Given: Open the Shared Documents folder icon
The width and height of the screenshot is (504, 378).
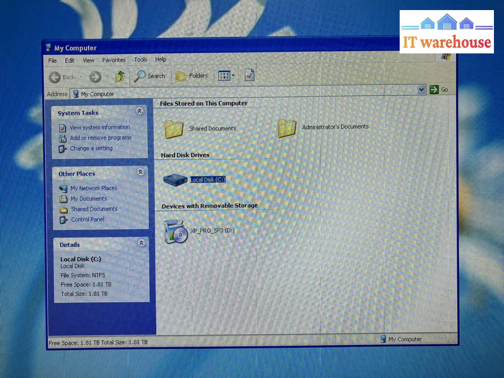Looking at the screenshot, I should tap(174, 129).
